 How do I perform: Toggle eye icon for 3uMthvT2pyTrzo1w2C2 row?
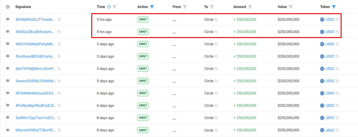point(8,118)
